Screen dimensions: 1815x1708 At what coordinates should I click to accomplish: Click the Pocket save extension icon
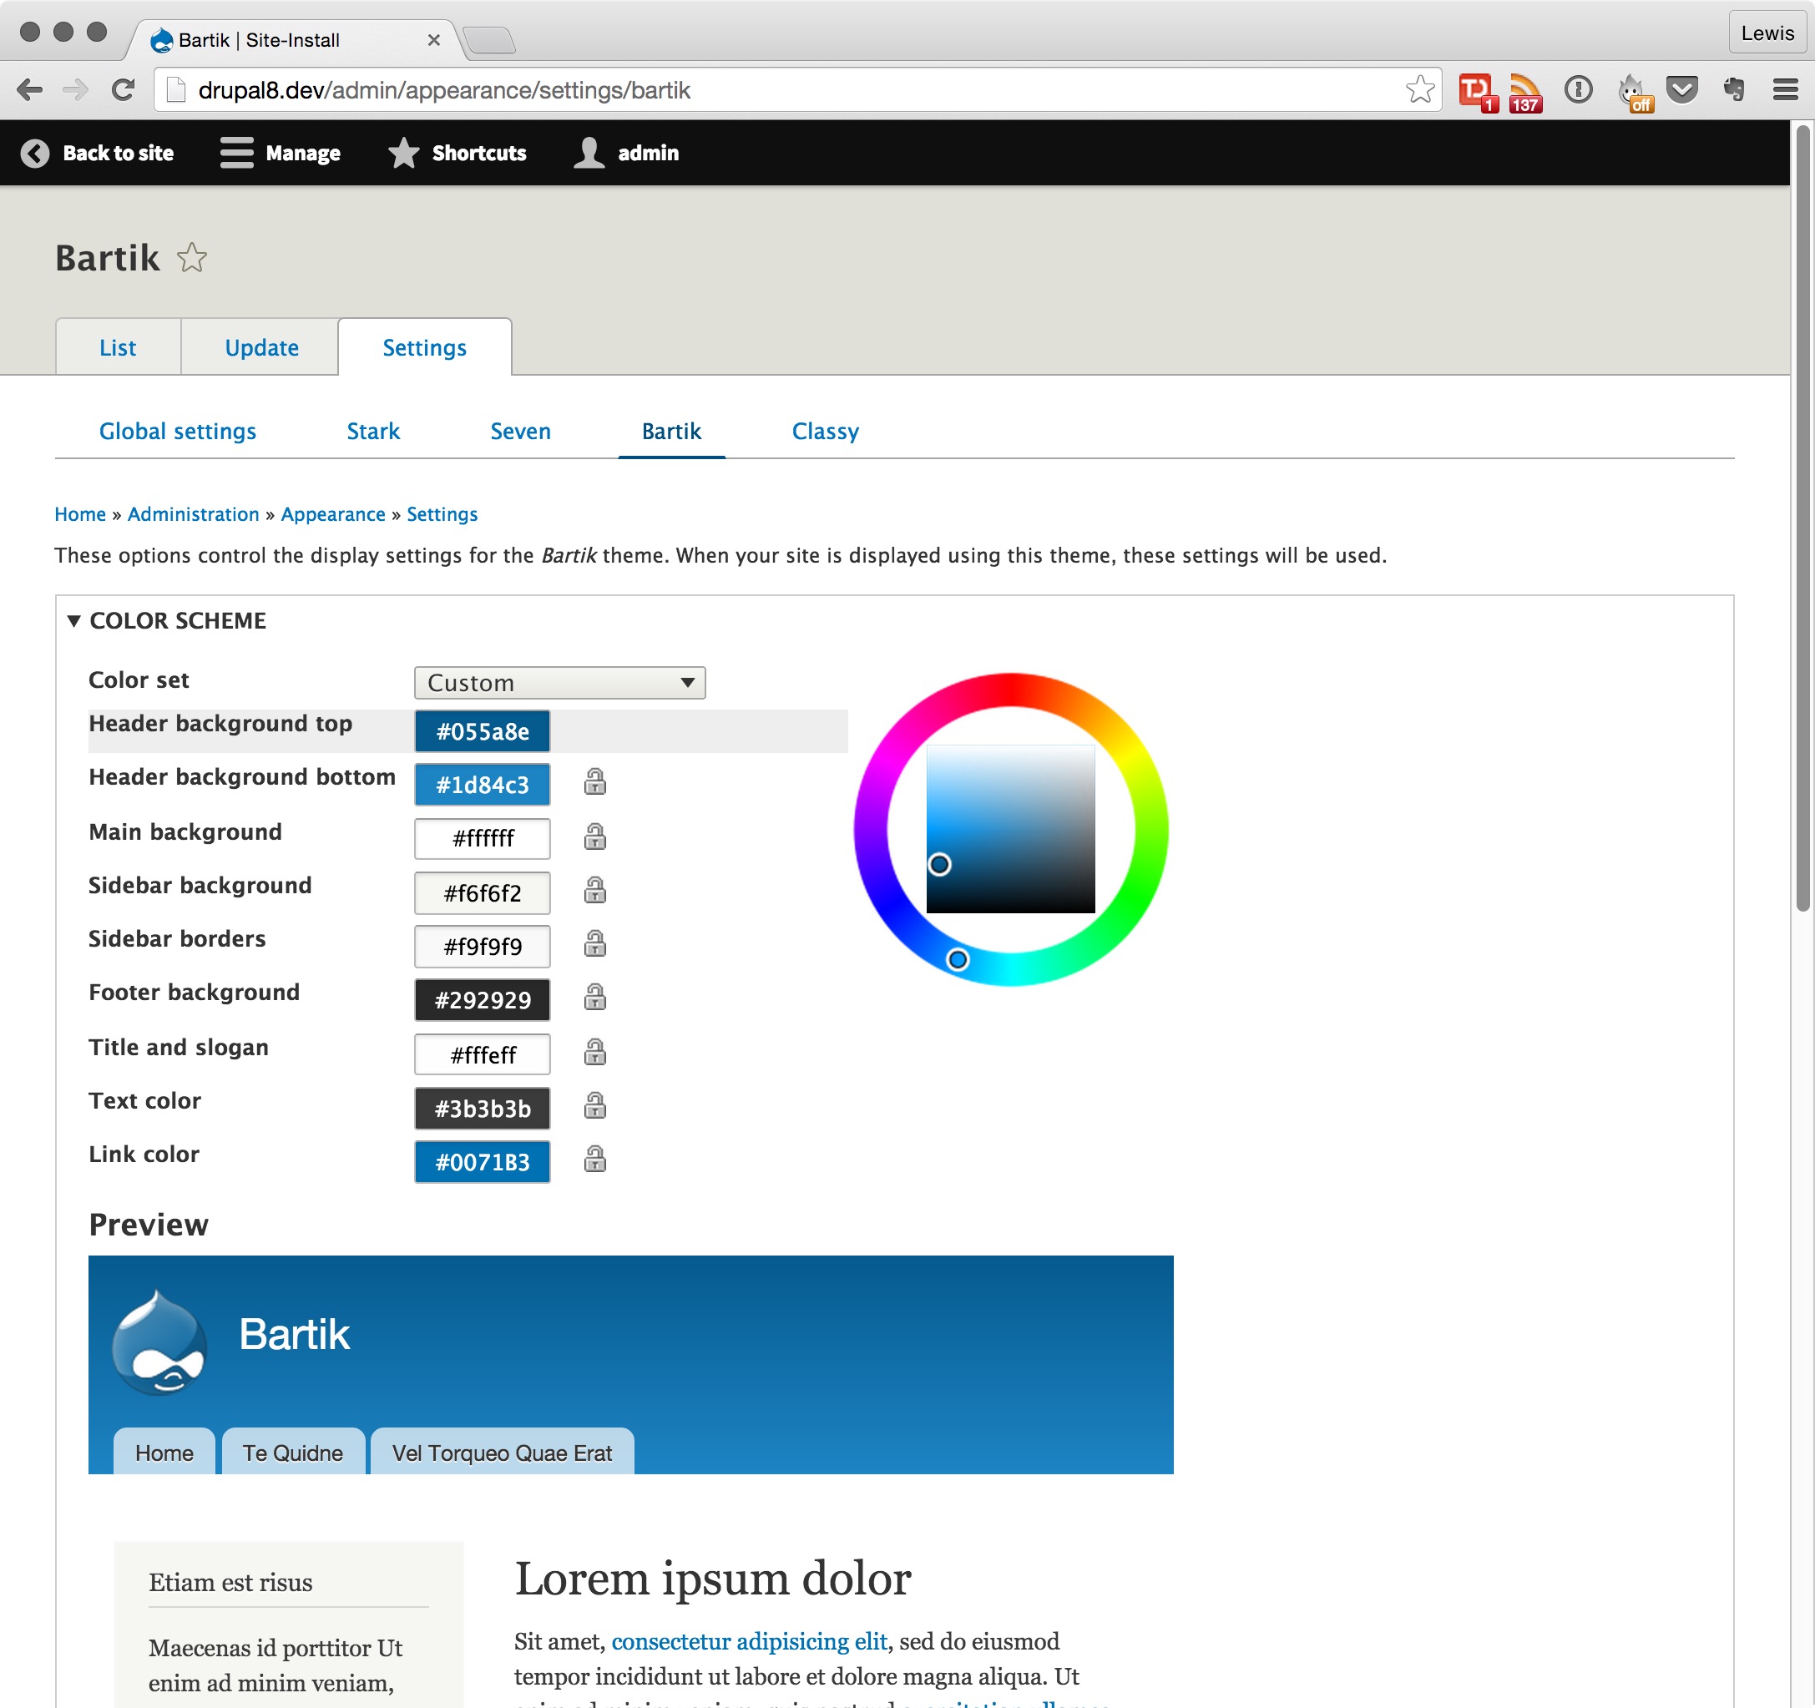[1681, 89]
